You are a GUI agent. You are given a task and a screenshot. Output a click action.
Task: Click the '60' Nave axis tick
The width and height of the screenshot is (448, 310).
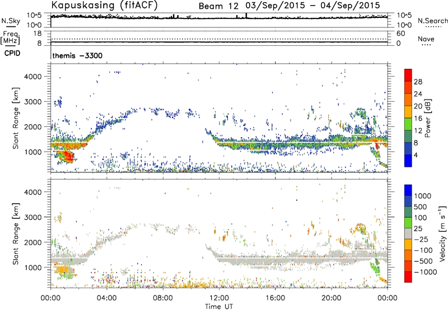pyautogui.click(x=400, y=34)
